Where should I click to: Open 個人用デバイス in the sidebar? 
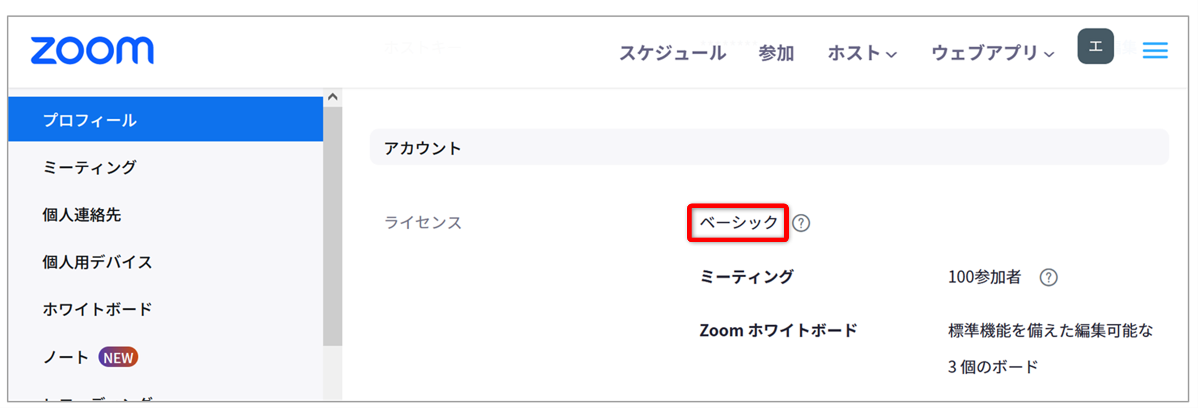pyautogui.click(x=166, y=262)
